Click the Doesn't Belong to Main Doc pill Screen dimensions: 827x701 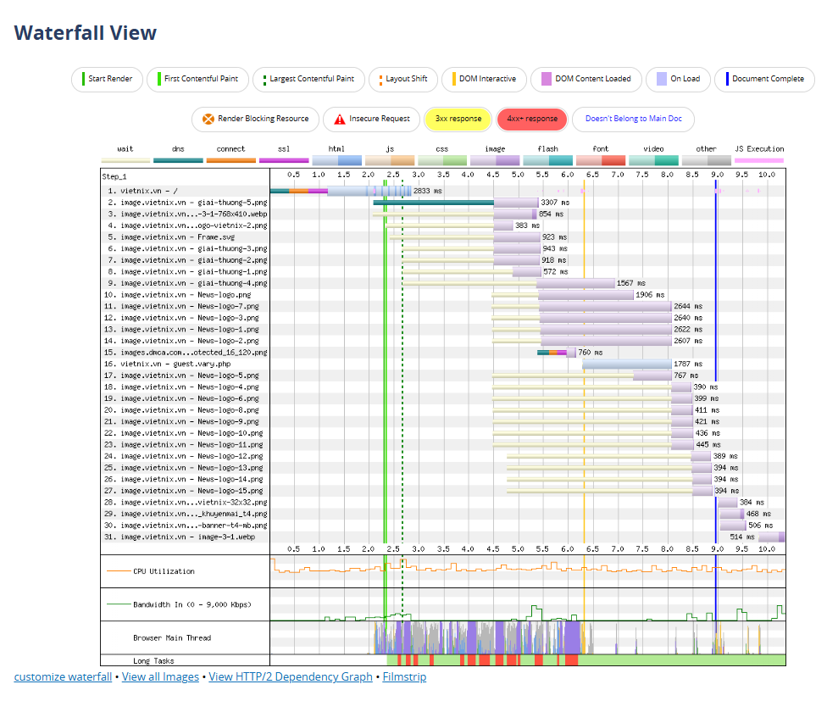tap(634, 120)
